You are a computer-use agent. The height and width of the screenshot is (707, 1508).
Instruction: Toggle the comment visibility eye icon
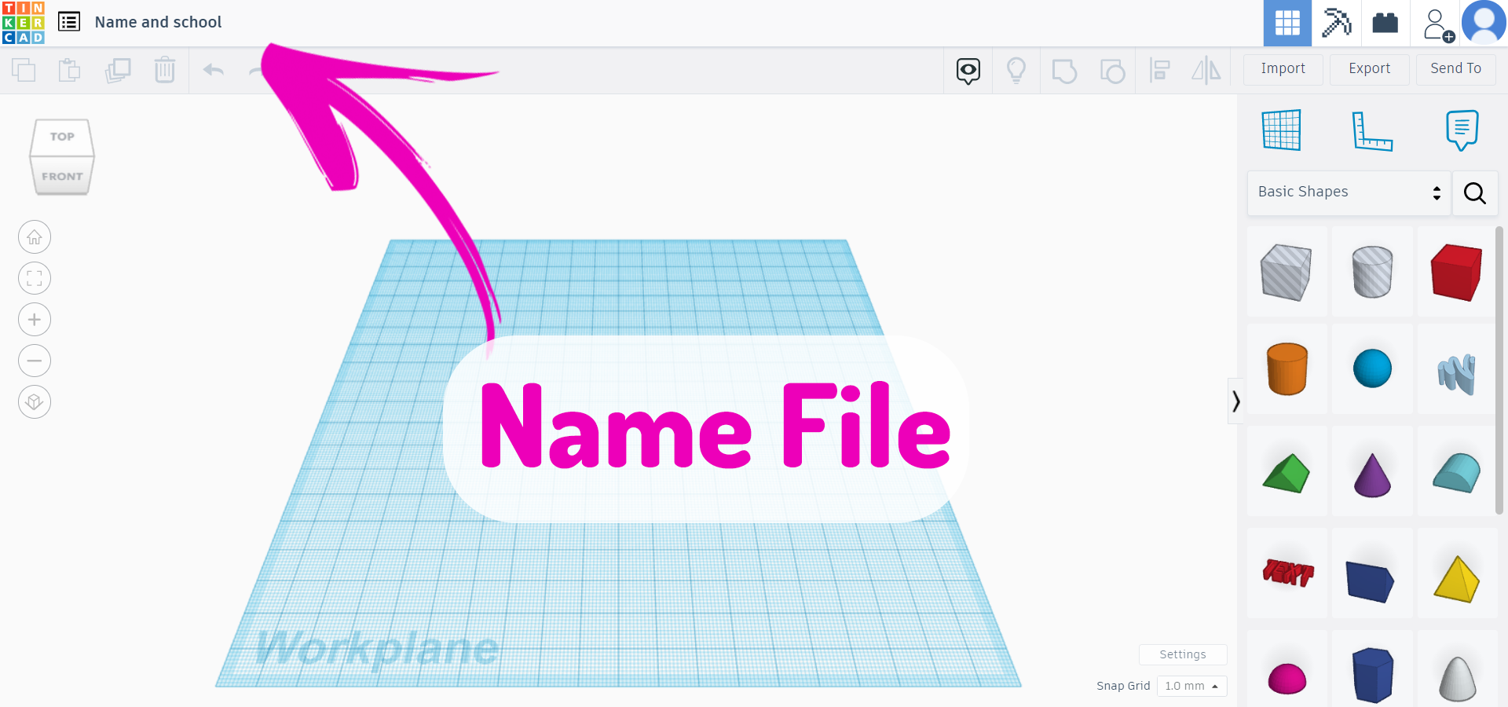pyautogui.click(x=967, y=71)
